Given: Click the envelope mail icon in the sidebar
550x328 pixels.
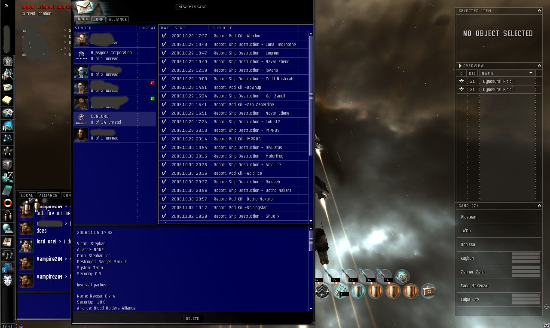Looking at the screenshot, I should click(x=8, y=87).
